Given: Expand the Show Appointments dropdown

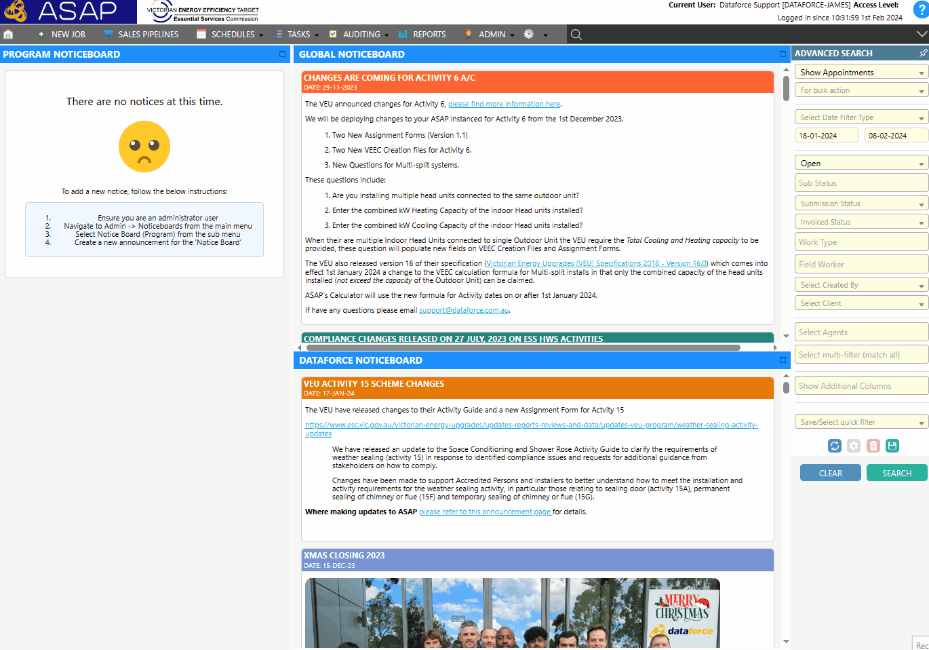Looking at the screenshot, I should point(861,73).
